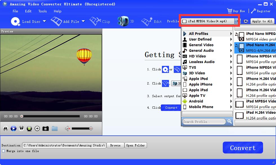
Task: Click the TVS monitor icon
Action: click(x=185, y=67)
